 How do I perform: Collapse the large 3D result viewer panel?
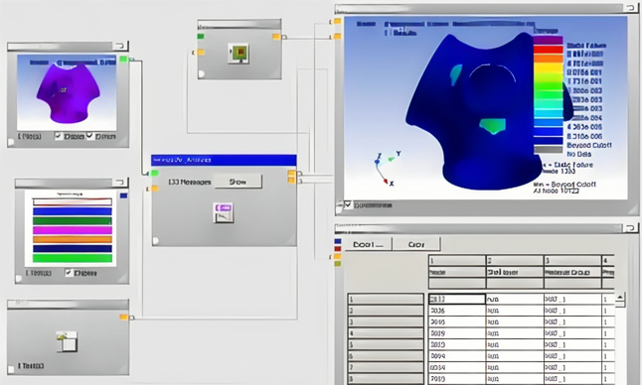pyautogui.click(x=630, y=8)
